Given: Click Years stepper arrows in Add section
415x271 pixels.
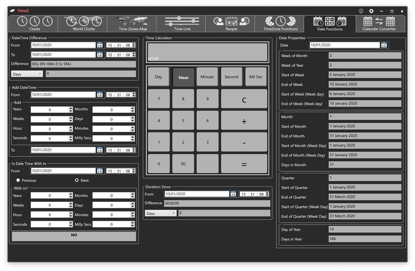Looking at the screenshot, I should [x=71, y=110].
